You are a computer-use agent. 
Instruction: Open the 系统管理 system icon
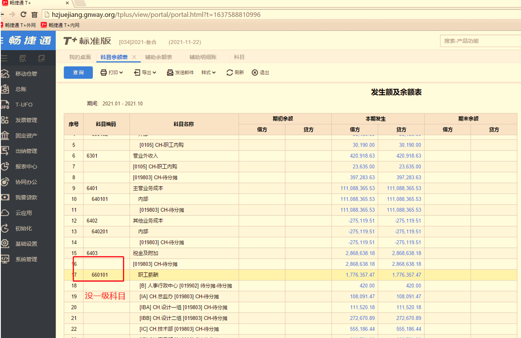pyautogui.click(x=5, y=259)
